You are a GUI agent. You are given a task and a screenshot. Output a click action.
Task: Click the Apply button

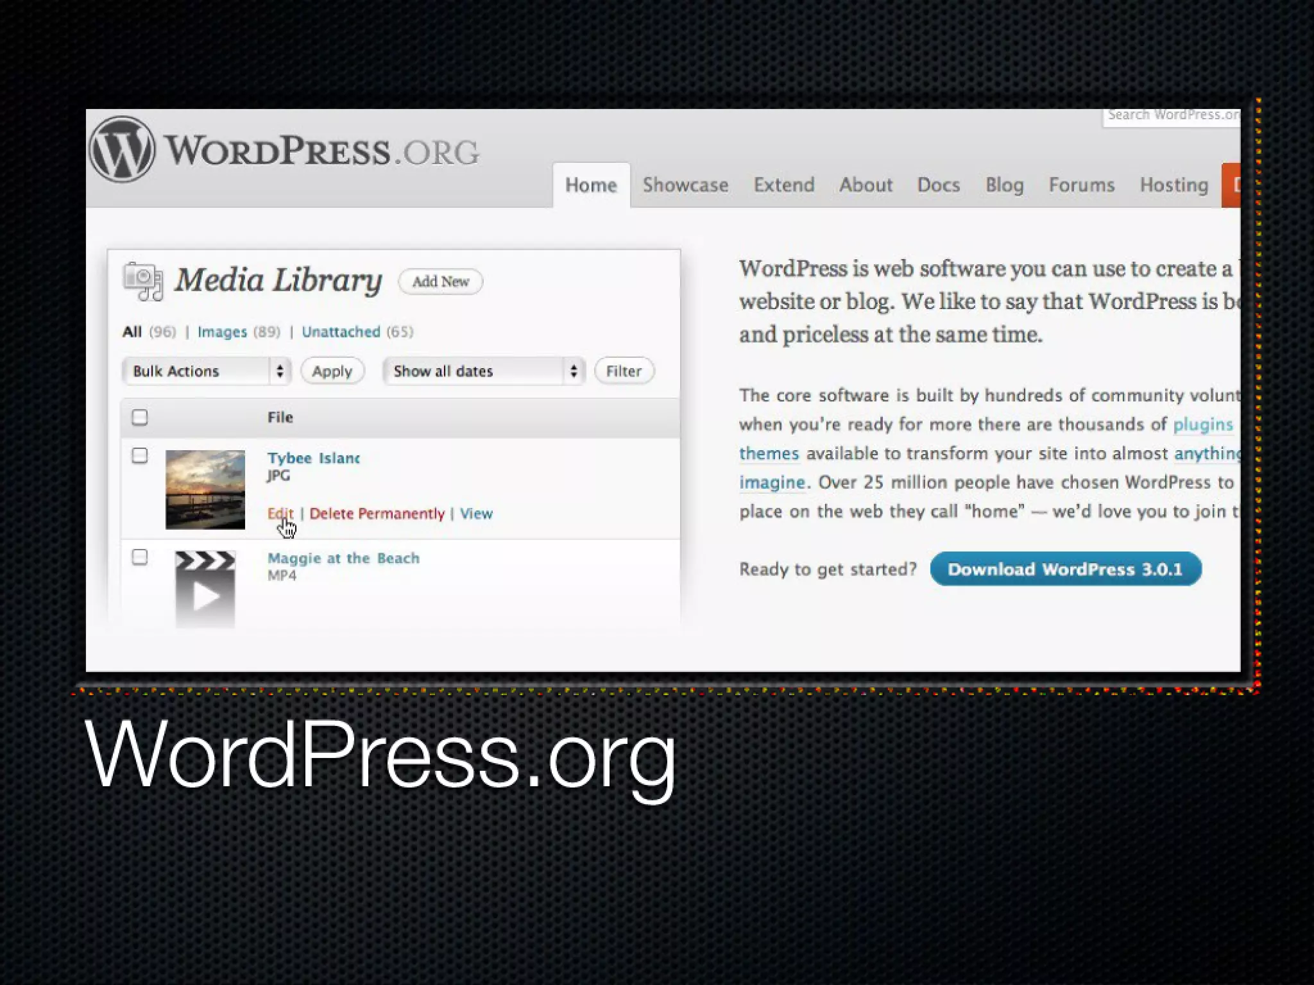click(x=332, y=371)
